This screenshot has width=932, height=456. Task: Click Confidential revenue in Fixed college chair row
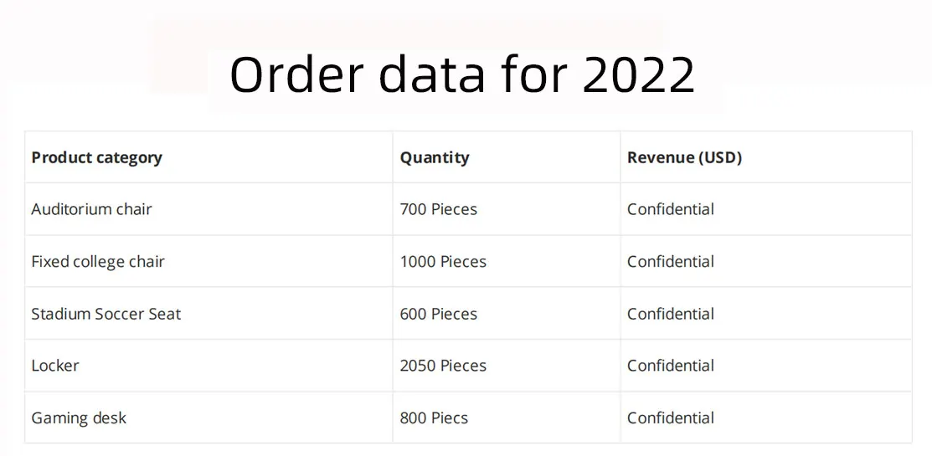click(x=670, y=262)
